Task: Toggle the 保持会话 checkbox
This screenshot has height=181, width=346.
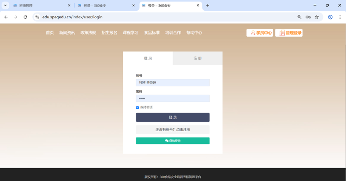Action: point(138,108)
